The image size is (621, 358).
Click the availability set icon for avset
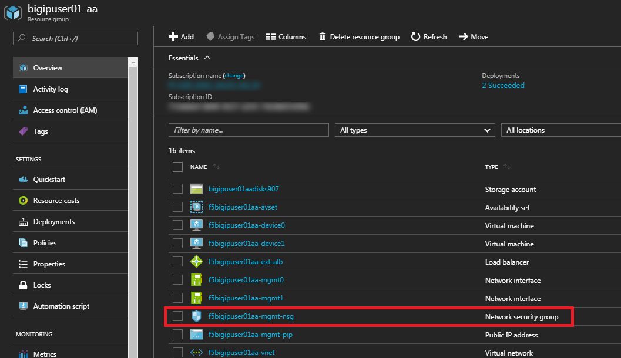pos(196,207)
